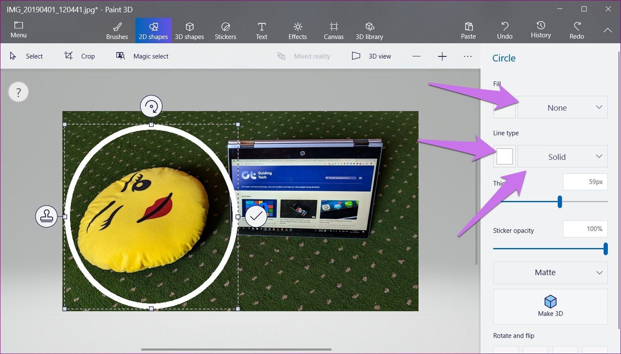Open the History panel
621x354 pixels.
541,31
